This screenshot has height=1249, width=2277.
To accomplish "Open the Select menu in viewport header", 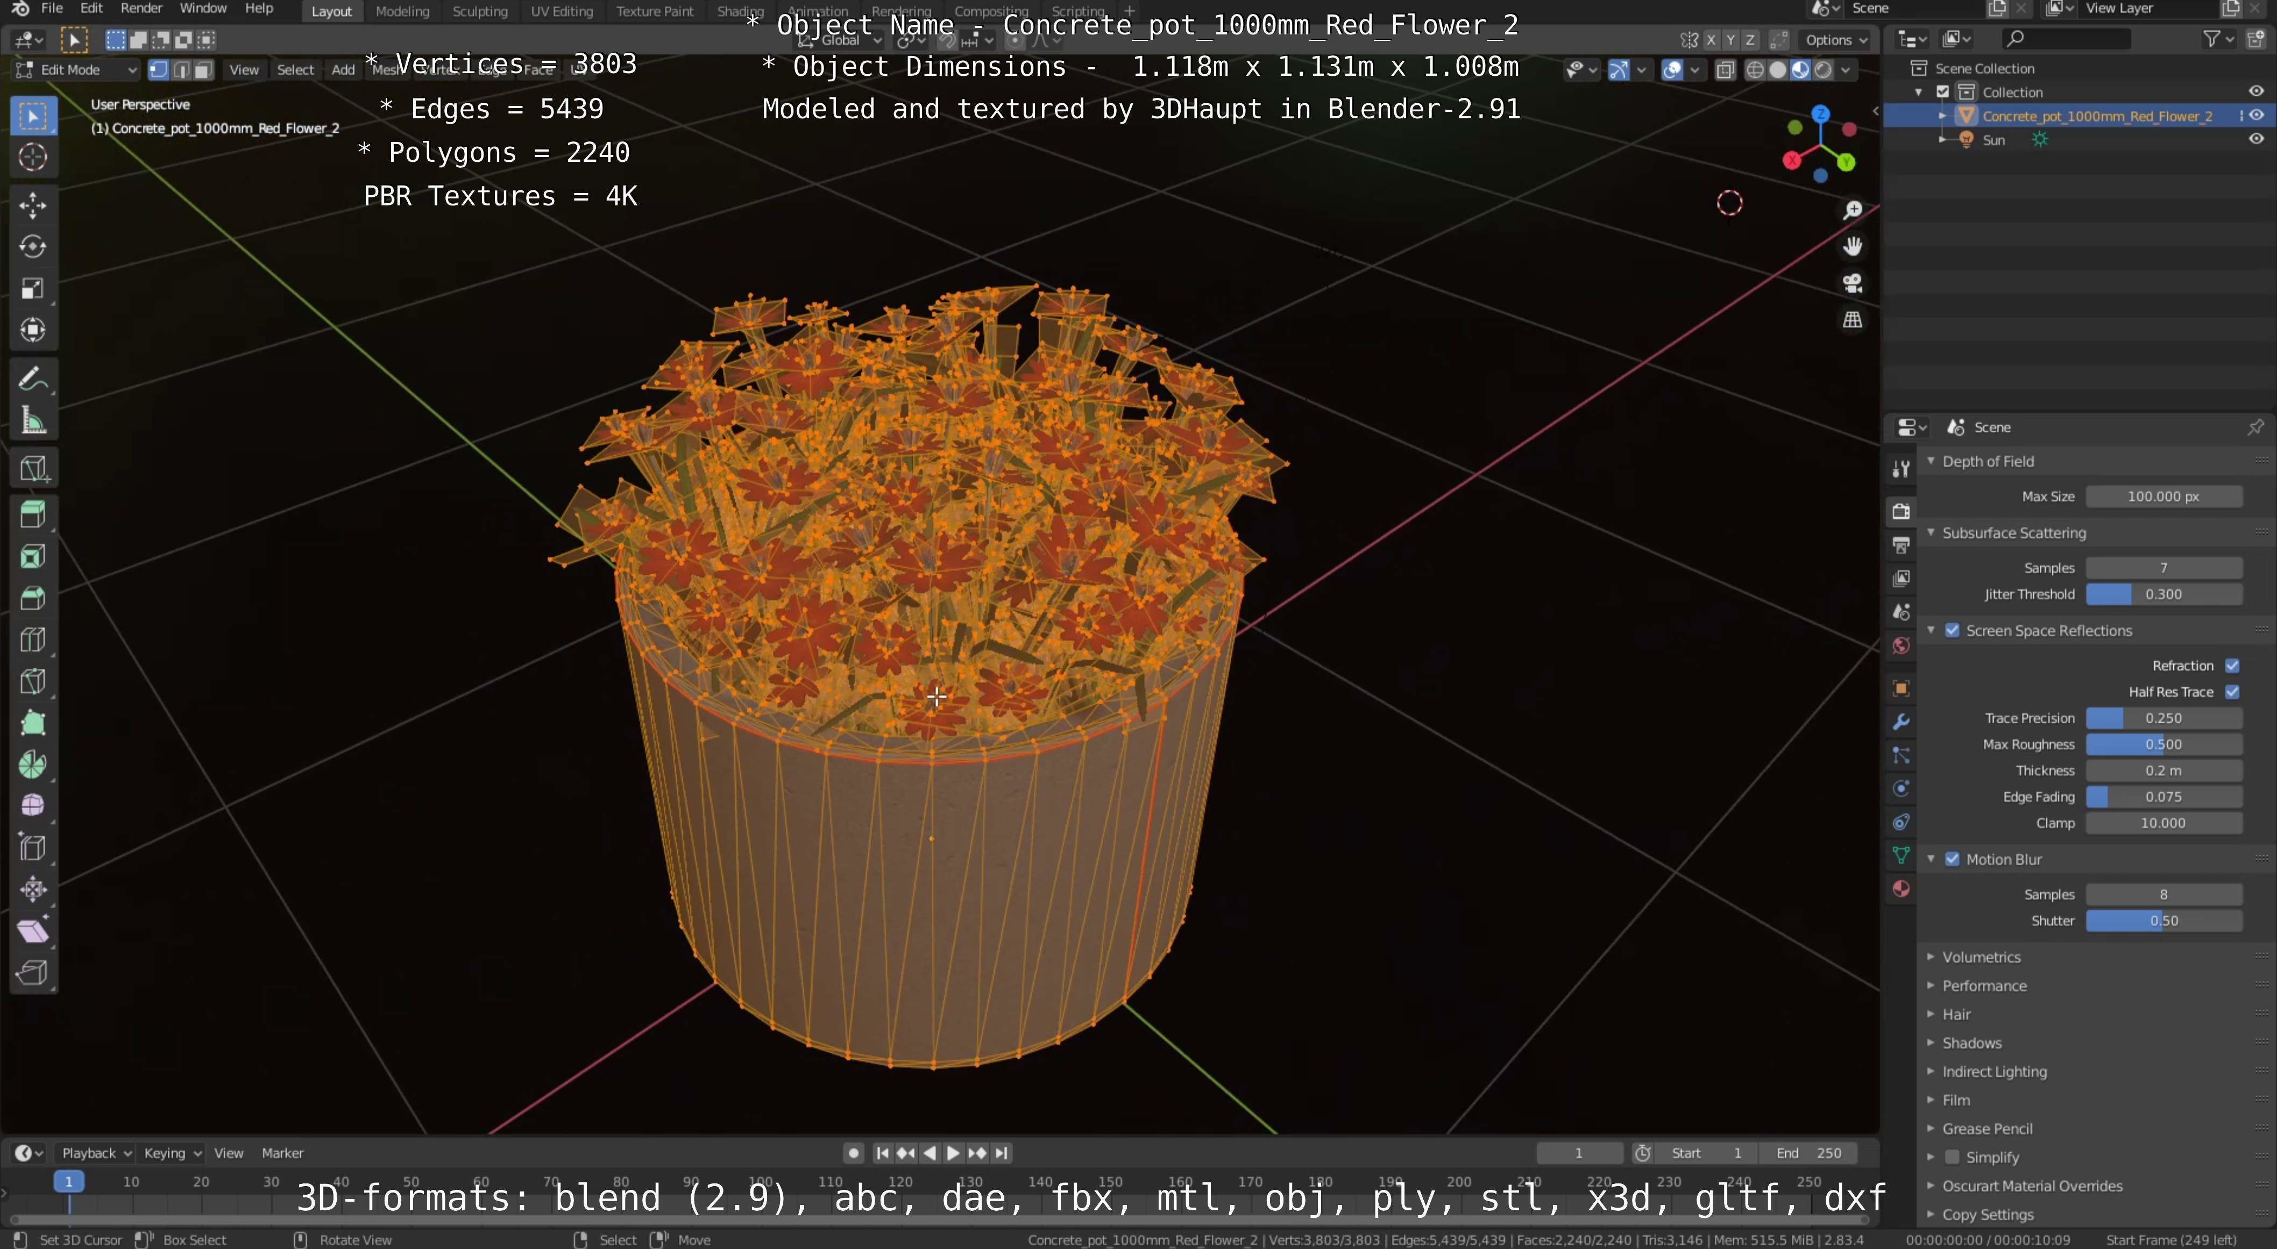I will click(x=295, y=70).
